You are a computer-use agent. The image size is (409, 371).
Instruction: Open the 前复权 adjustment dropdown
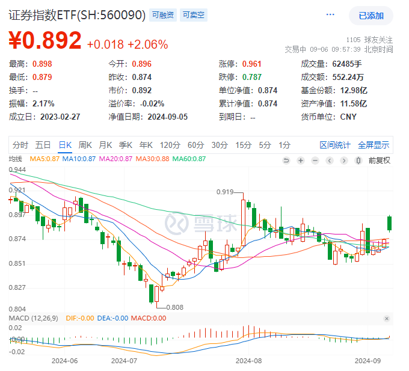click(x=380, y=161)
